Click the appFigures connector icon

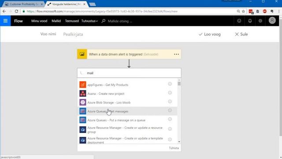[83, 84]
